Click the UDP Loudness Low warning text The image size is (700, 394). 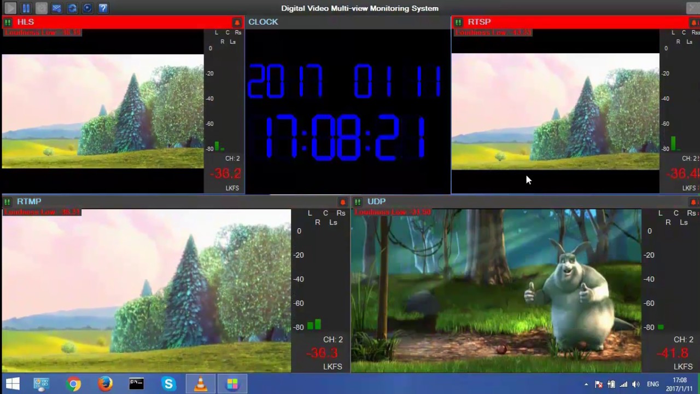(x=393, y=212)
